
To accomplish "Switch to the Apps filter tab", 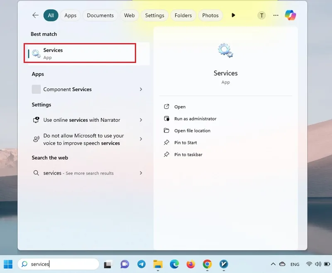I will [x=70, y=15].
